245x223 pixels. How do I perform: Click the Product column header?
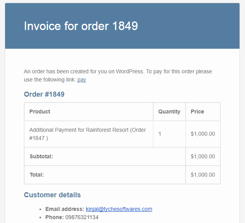click(40, 111)
